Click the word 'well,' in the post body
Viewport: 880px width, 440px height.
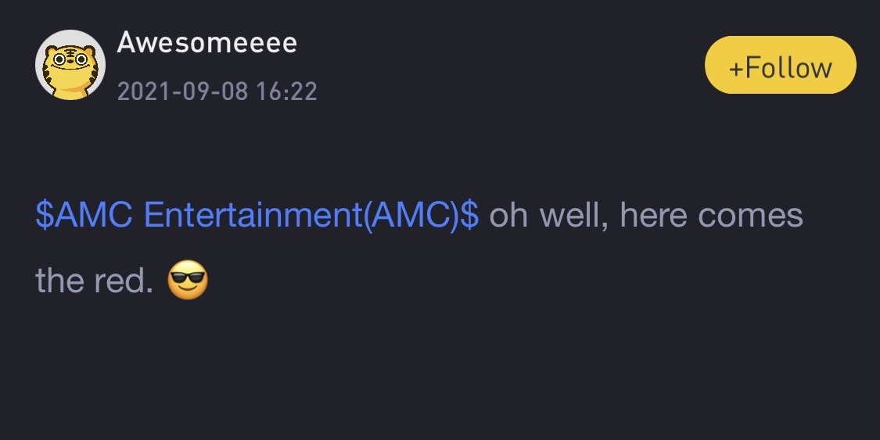click(x=573, y=216)
